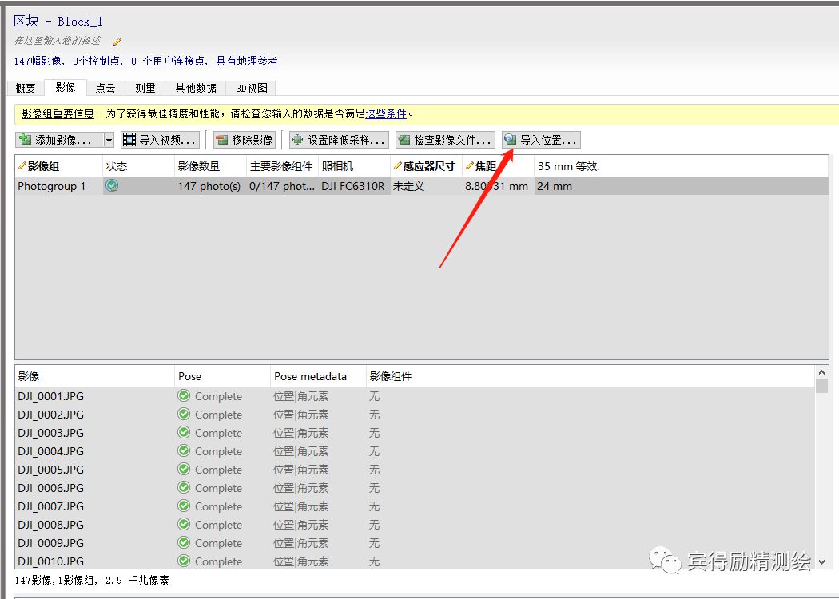
Task: Click the 移除影像 remove photos button
Action: [245, 140]
